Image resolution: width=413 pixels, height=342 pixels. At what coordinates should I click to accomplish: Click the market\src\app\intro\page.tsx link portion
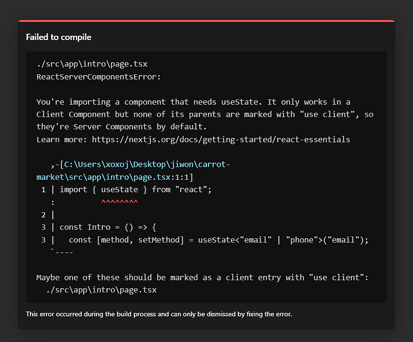[x=104, y=177]
